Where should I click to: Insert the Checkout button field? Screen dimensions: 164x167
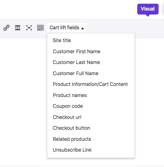click(x=91, y=128)
